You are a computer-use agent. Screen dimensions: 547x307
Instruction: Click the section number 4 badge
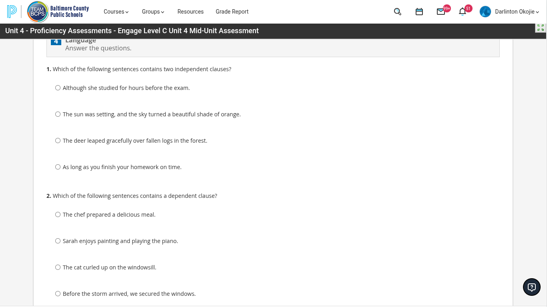point(56,42)
